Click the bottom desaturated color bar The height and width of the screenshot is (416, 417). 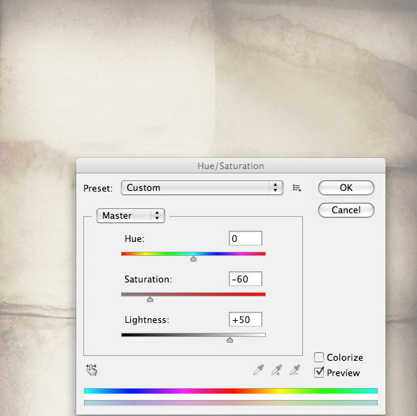click(x=231, y=403)
